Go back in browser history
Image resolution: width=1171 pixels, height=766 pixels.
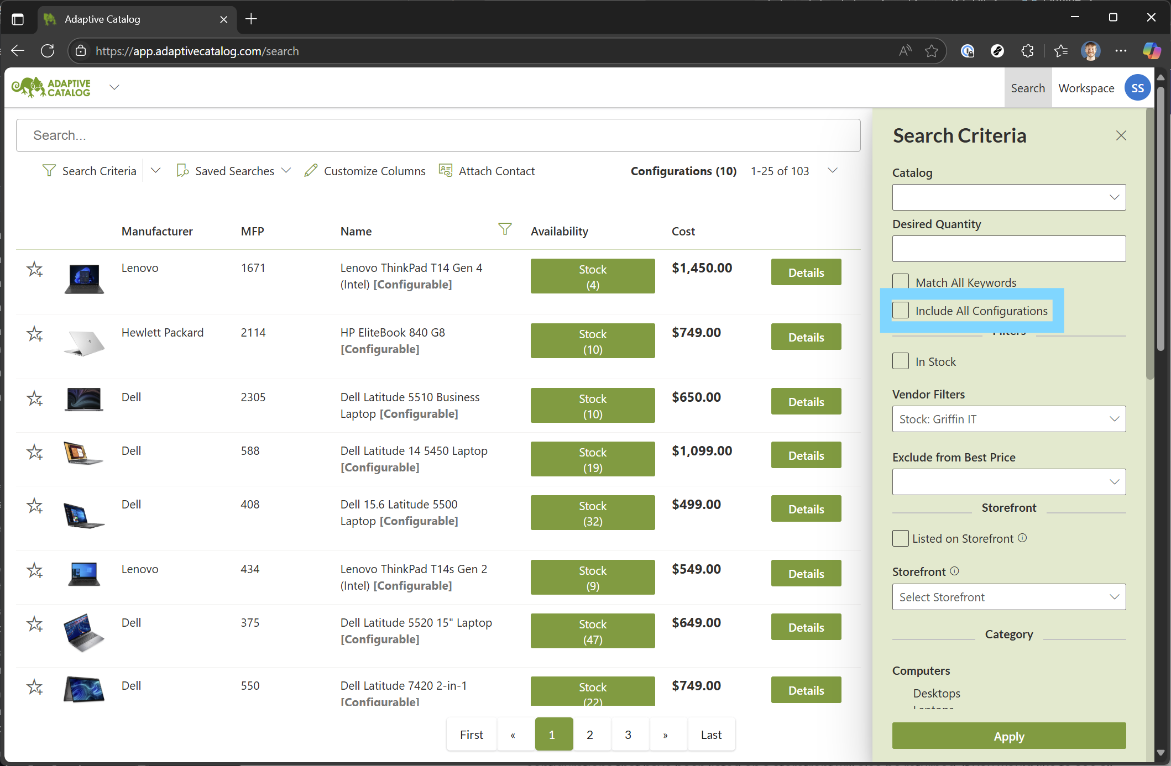18,51
